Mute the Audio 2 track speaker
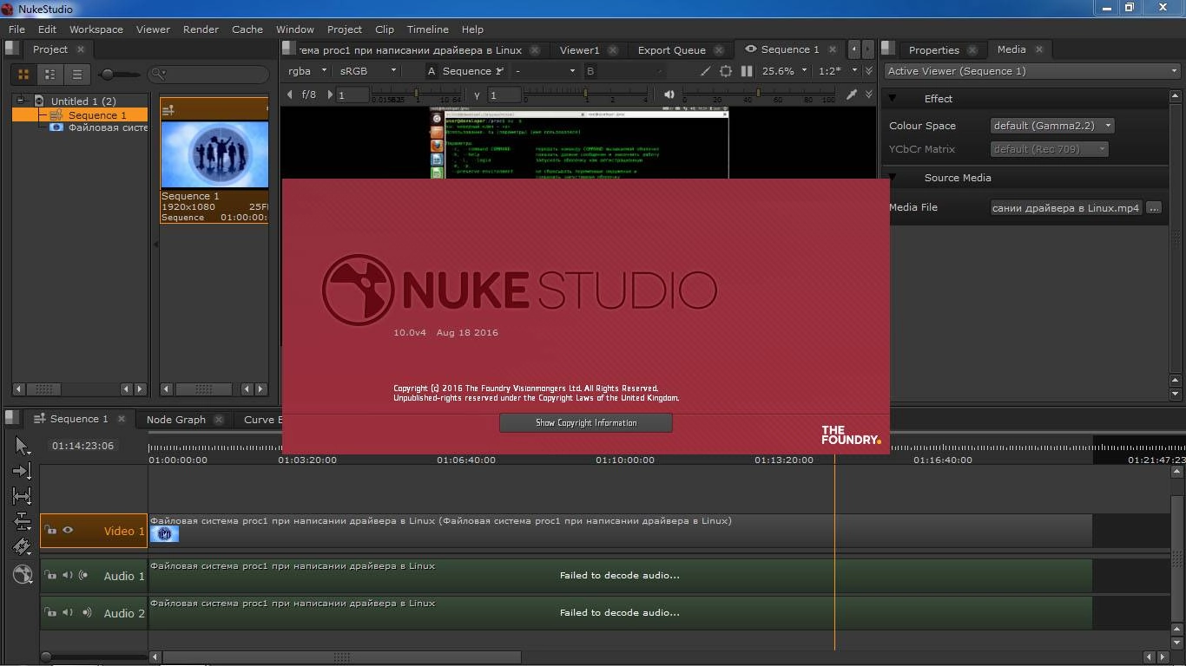1186x666 pixels. pos(68,612)
